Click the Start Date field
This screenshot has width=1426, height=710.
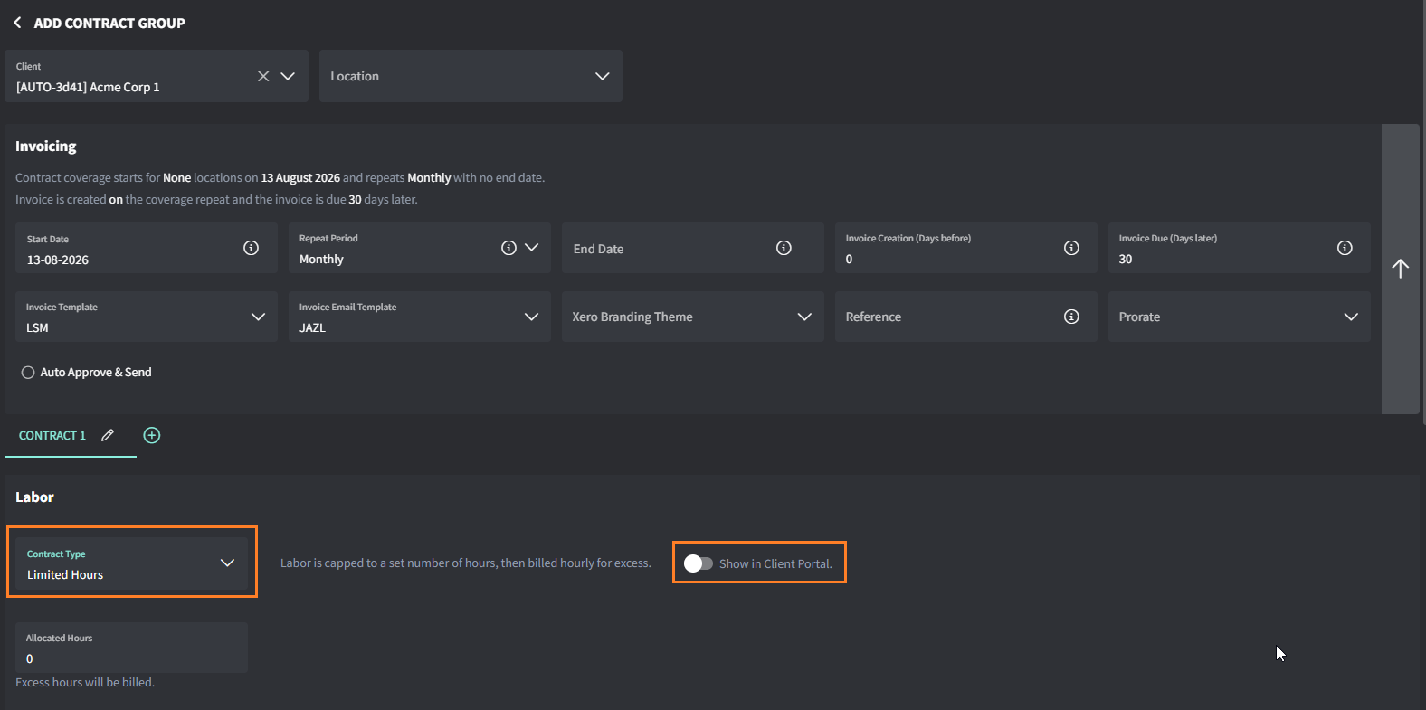pos(147,248)
